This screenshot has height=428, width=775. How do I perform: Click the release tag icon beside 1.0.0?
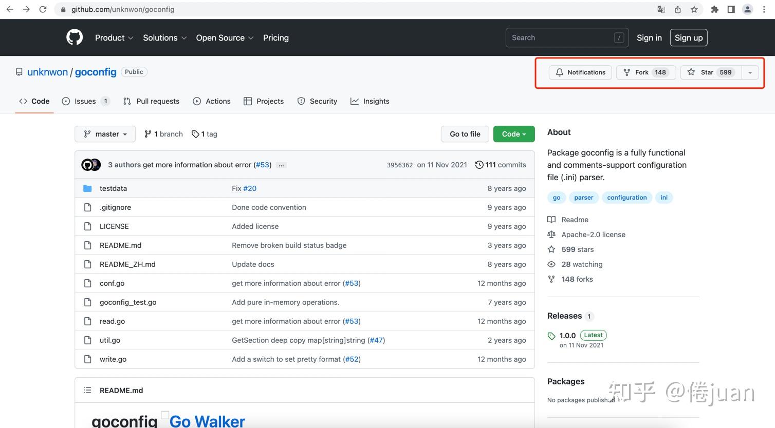(551, 336)
